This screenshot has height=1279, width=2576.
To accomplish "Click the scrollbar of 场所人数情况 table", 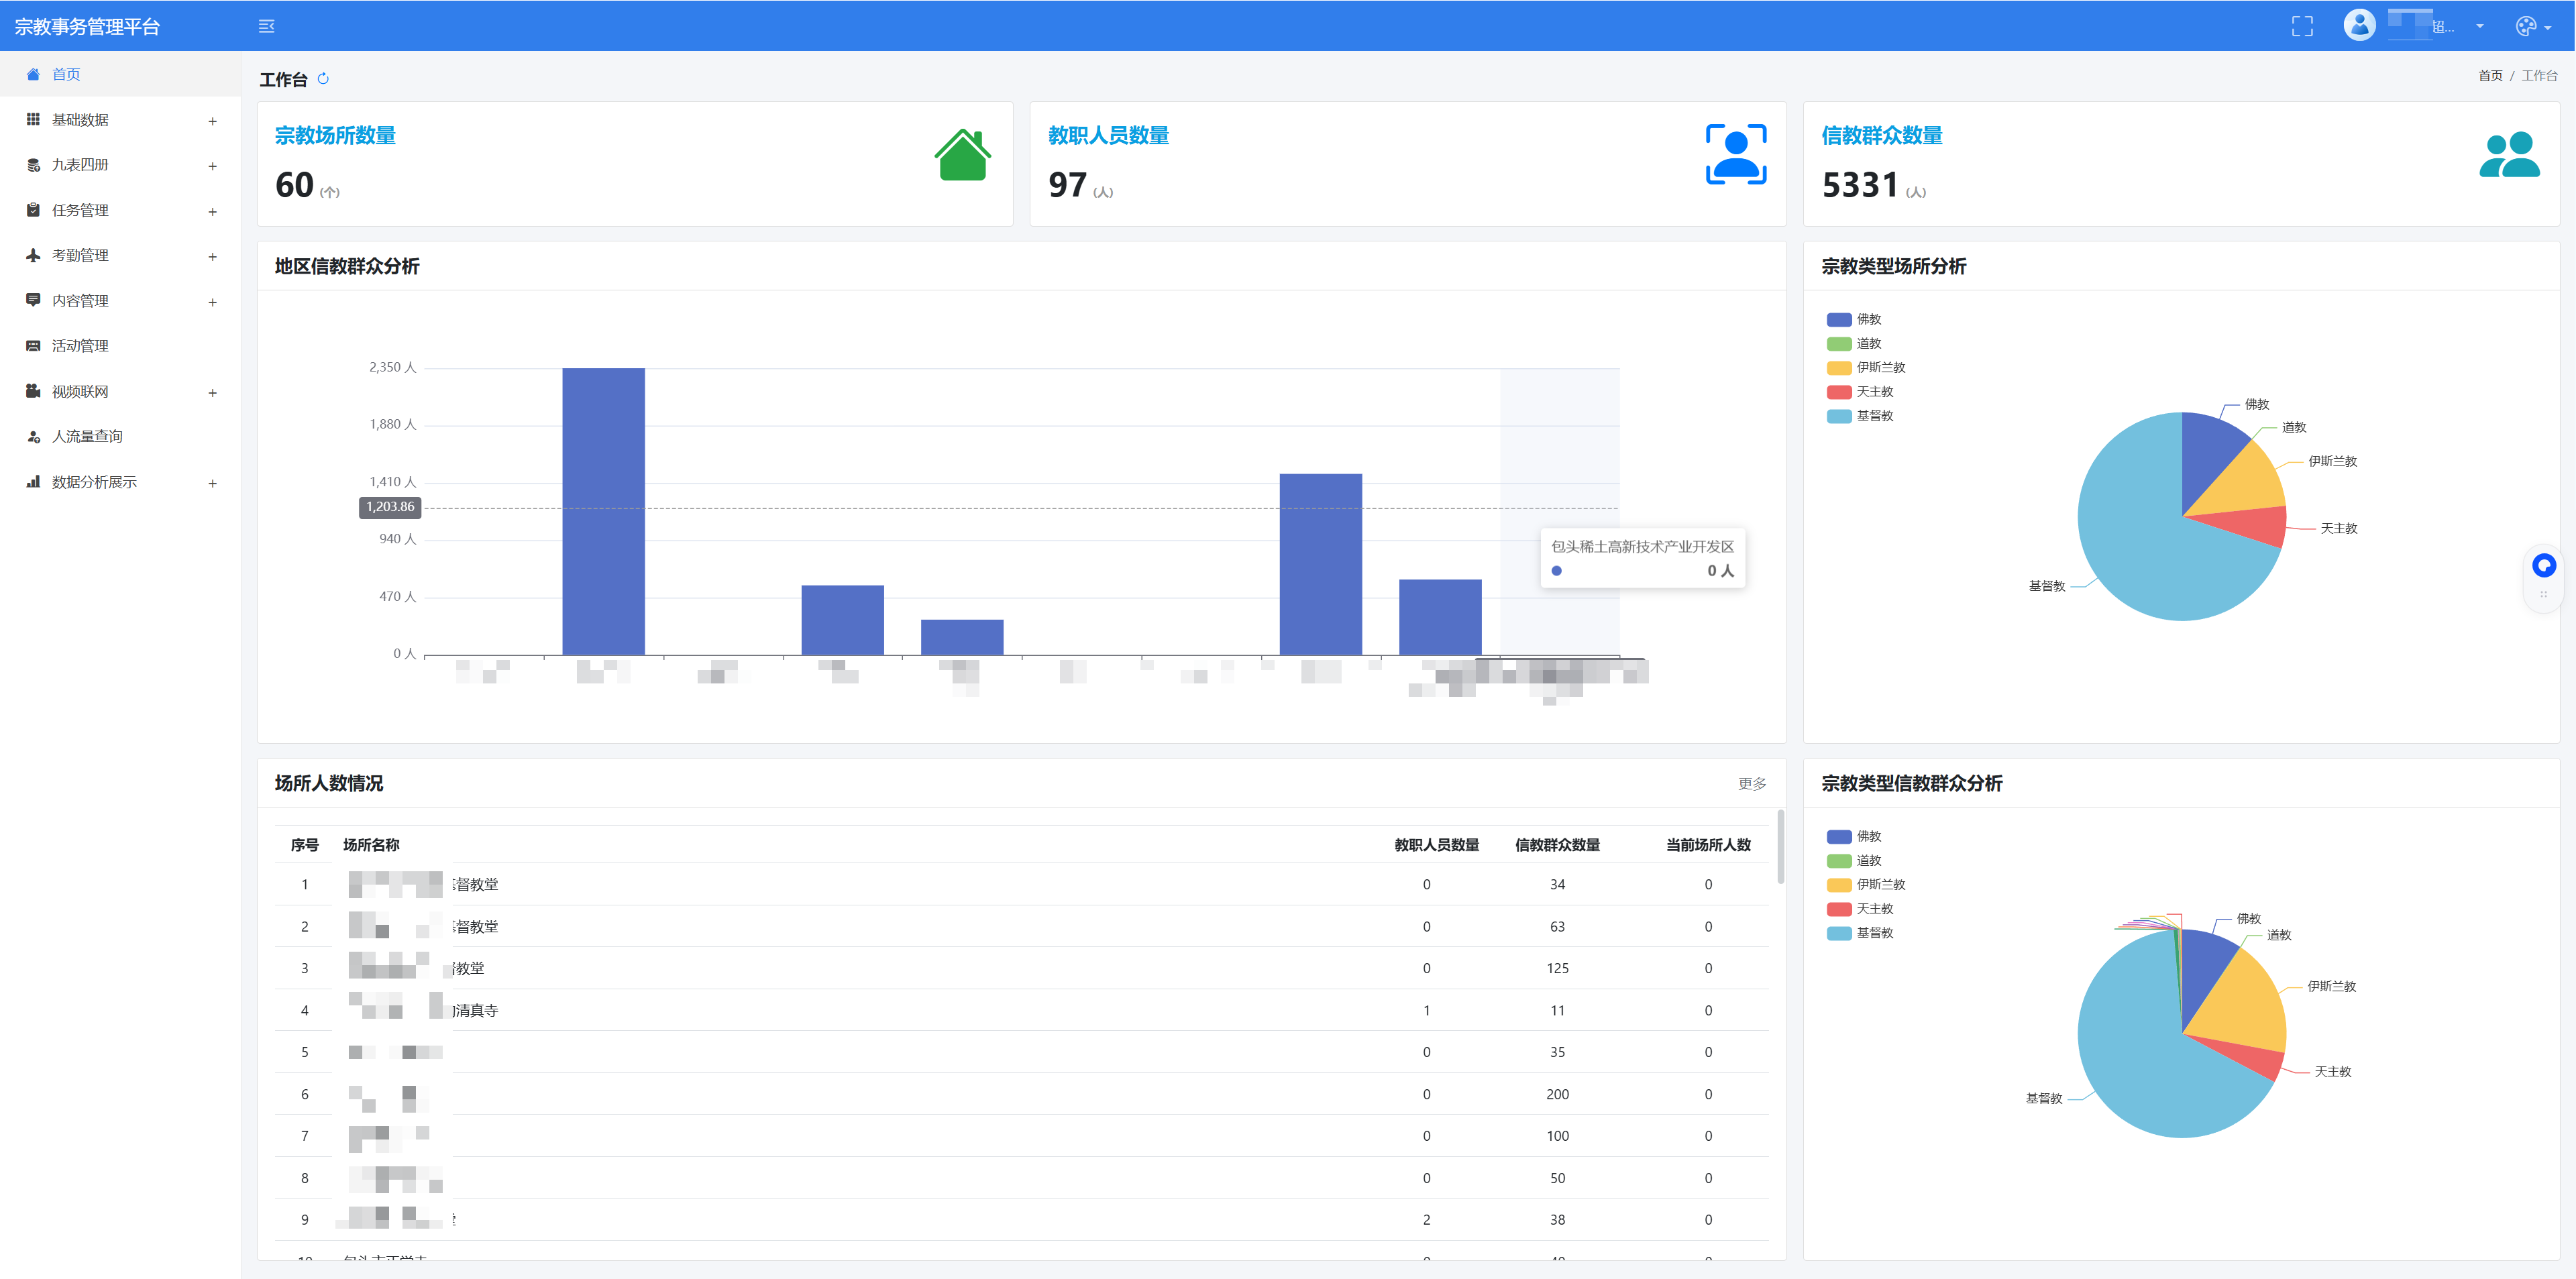I will tap(1780, 848).
